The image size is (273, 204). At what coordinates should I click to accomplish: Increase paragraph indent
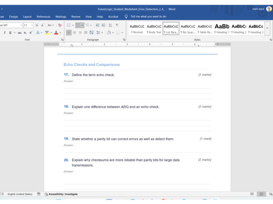[103, 25]
